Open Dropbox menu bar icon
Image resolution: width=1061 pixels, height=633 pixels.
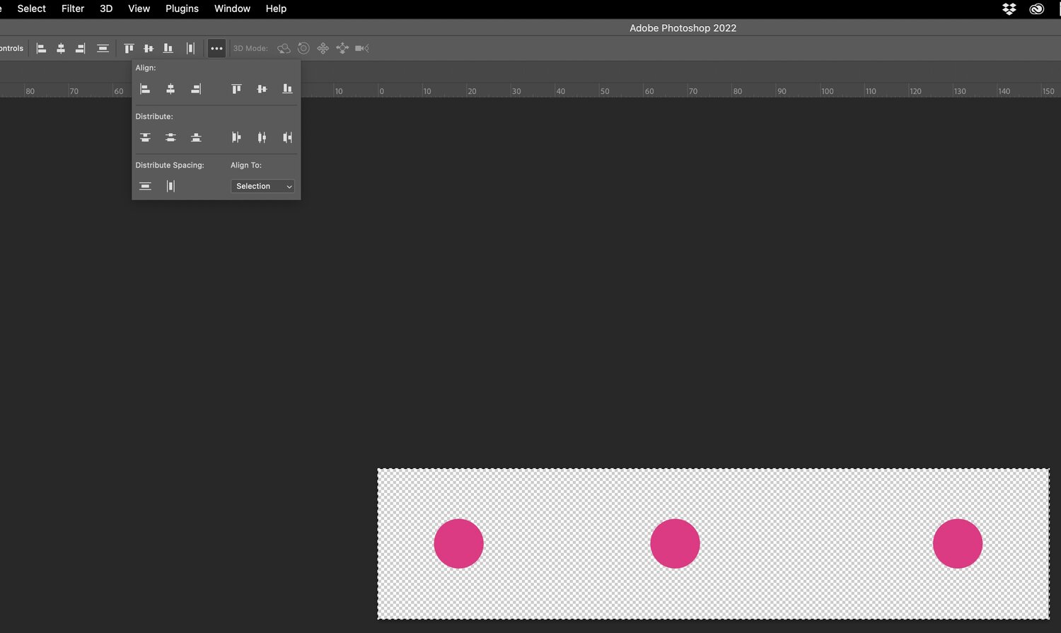[1009, 8]
